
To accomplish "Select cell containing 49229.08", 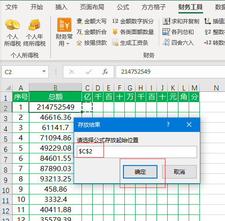I will click(x=55, y=148).
